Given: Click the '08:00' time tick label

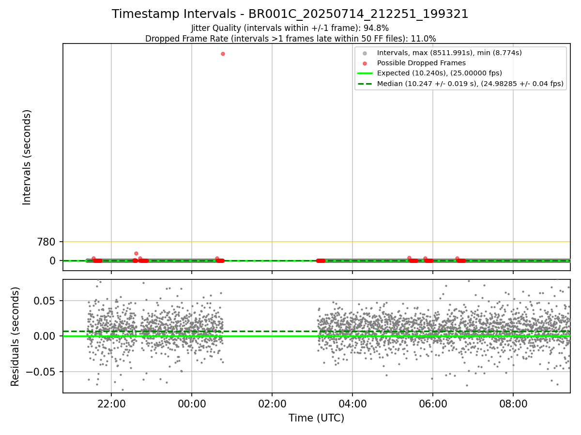Looking at the screenshot, I should 513,403.
